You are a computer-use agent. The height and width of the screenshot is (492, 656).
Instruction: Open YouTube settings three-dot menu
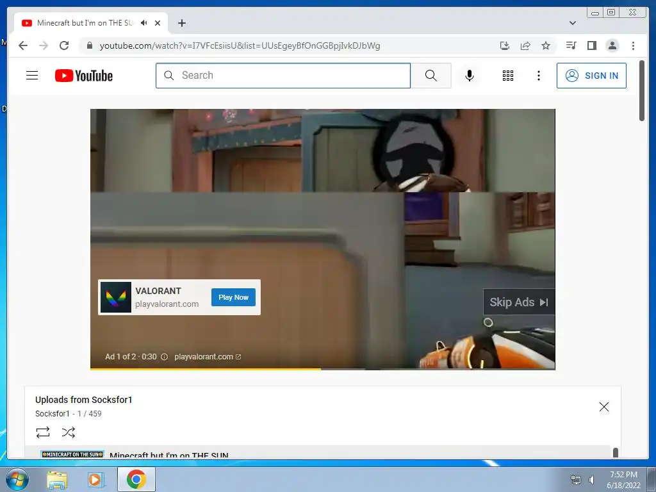point(538,76)
